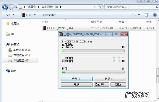
Task: Expand the arrow before 计算机 breadcrumb
Action: pyautogui.click(x=25, y=7)
